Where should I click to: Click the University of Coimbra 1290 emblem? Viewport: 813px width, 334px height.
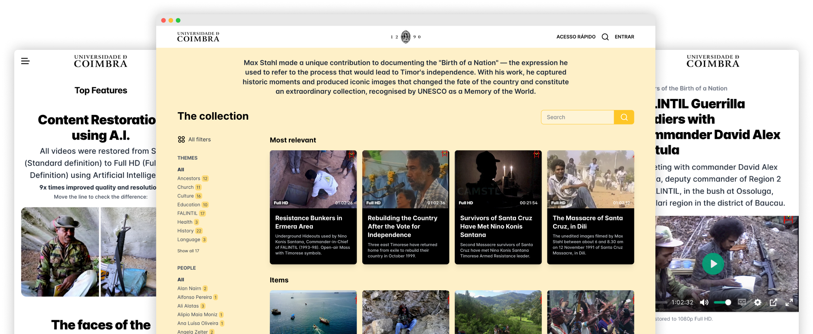405,37
